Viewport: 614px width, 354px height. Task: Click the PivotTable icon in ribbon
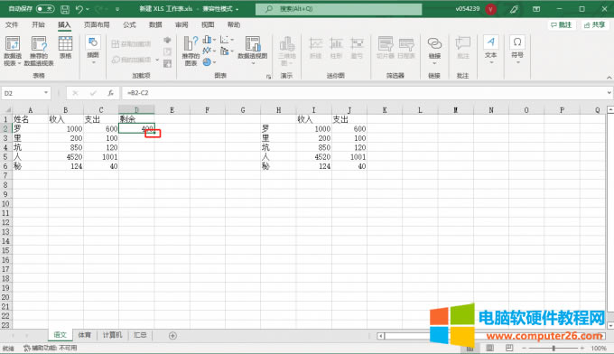(x=13, y=51)
